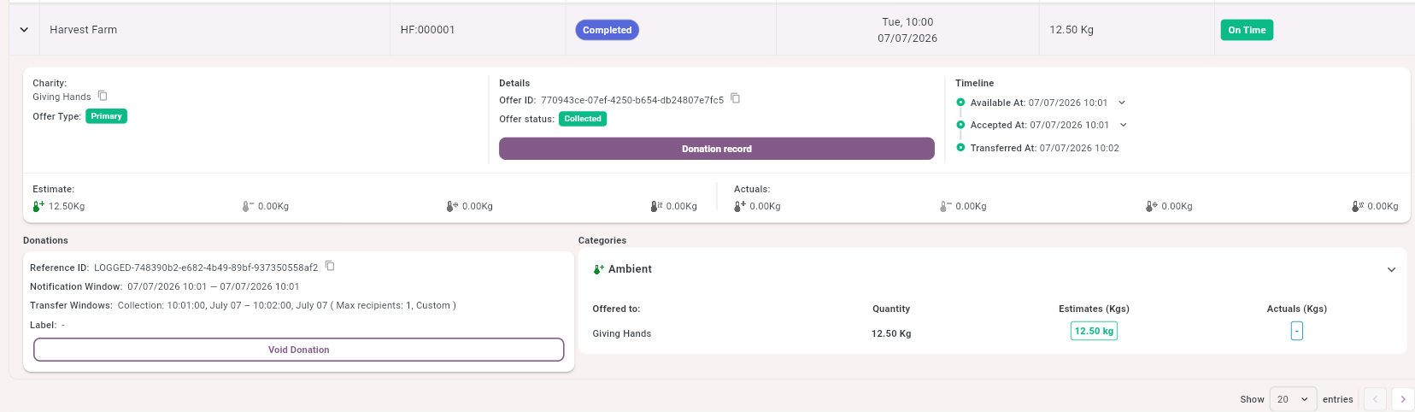This screenshot has height=412, width=1415.
Task: Go to the previous page of entries
Action: click(1375, 399)
